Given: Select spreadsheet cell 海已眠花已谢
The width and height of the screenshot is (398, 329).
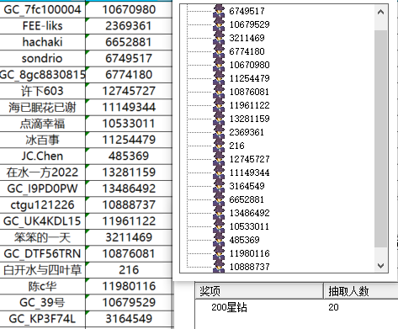Looking at the screenshot, I should pos(42,108).
